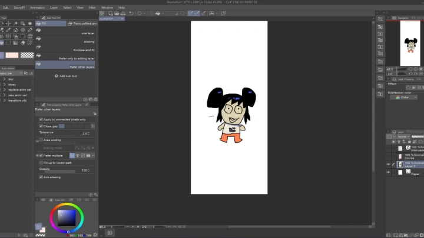Show the course layer via visibility box

[x=388, y=156]
